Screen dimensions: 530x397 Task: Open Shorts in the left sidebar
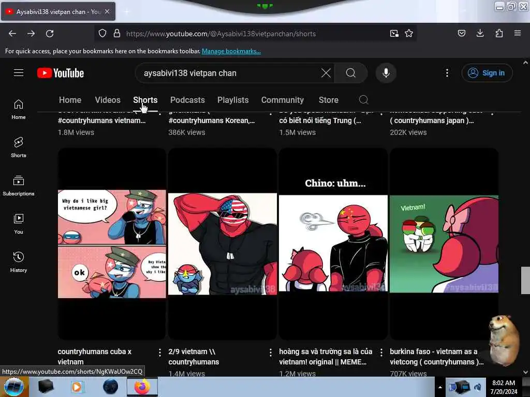[19, 147]
